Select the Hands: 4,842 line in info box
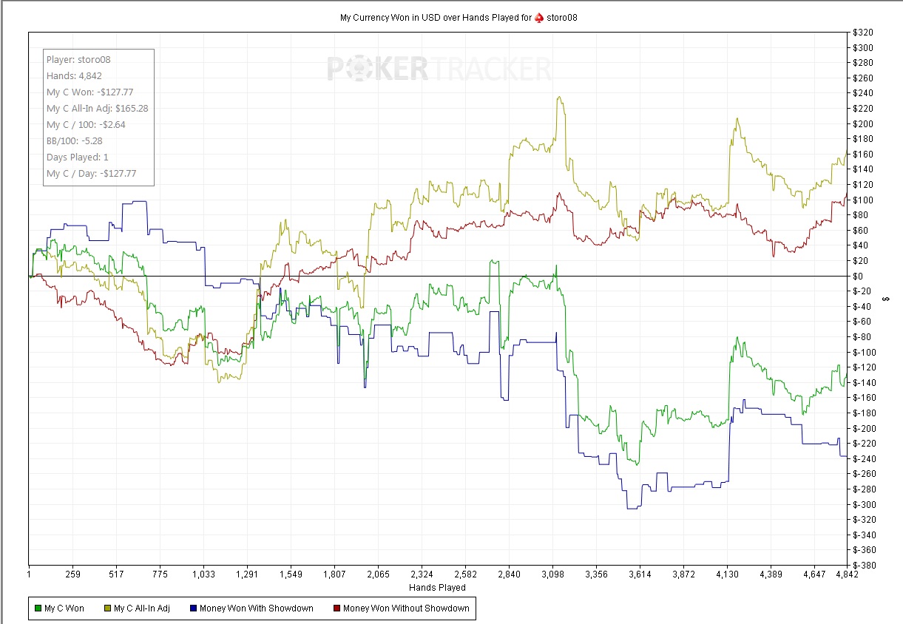 (x=74, y=75)
